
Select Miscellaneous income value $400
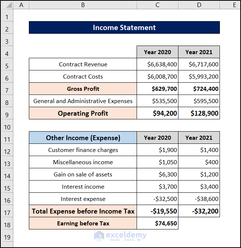(199, 162)
